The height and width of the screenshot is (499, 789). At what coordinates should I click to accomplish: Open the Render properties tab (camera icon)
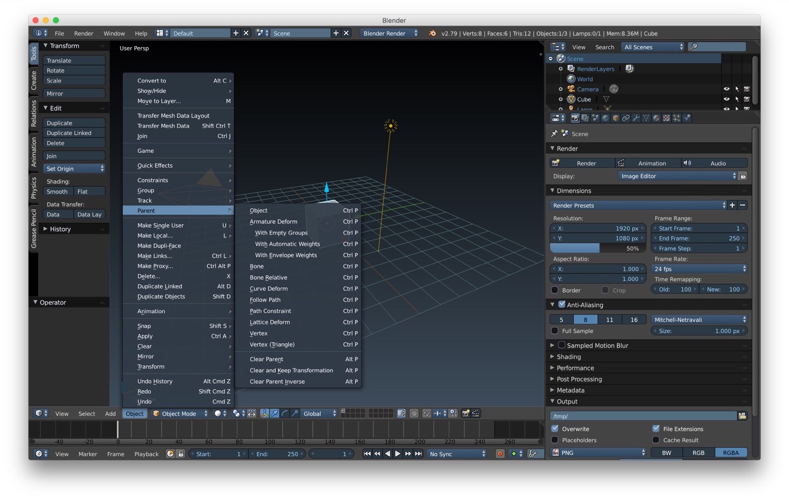(575, 118)
